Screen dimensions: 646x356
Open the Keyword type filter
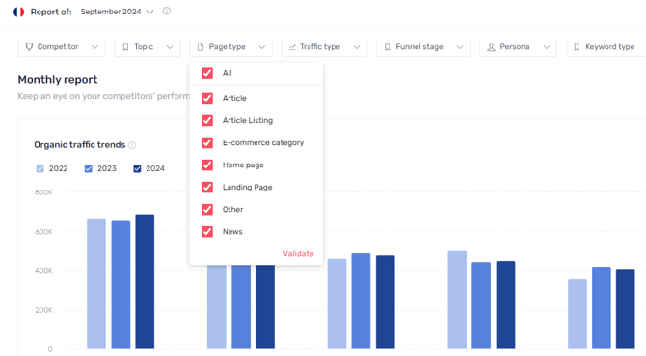(x=606, y=47)
